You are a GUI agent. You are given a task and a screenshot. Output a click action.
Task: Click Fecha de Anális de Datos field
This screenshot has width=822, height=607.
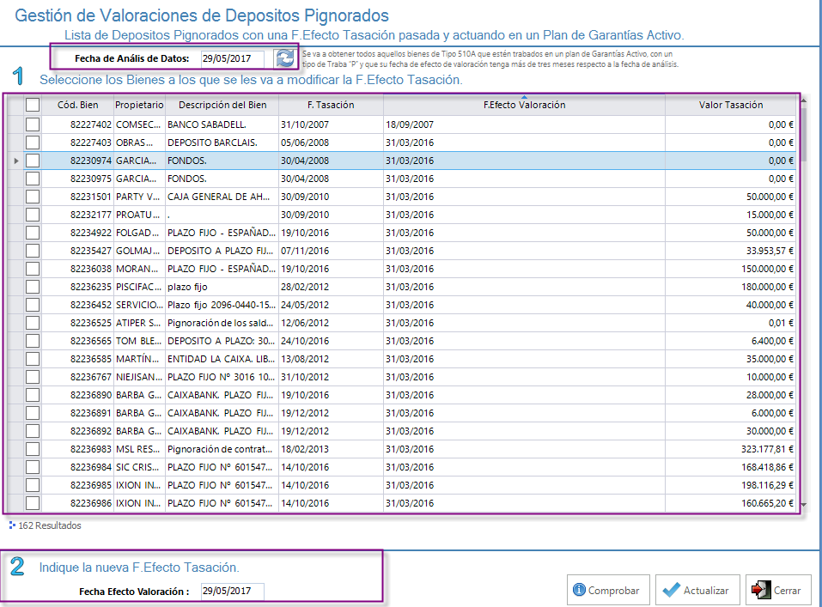[233, 58]
